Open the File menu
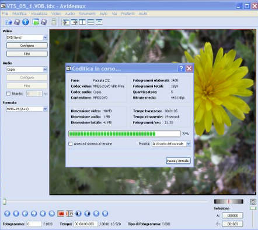 5,13
